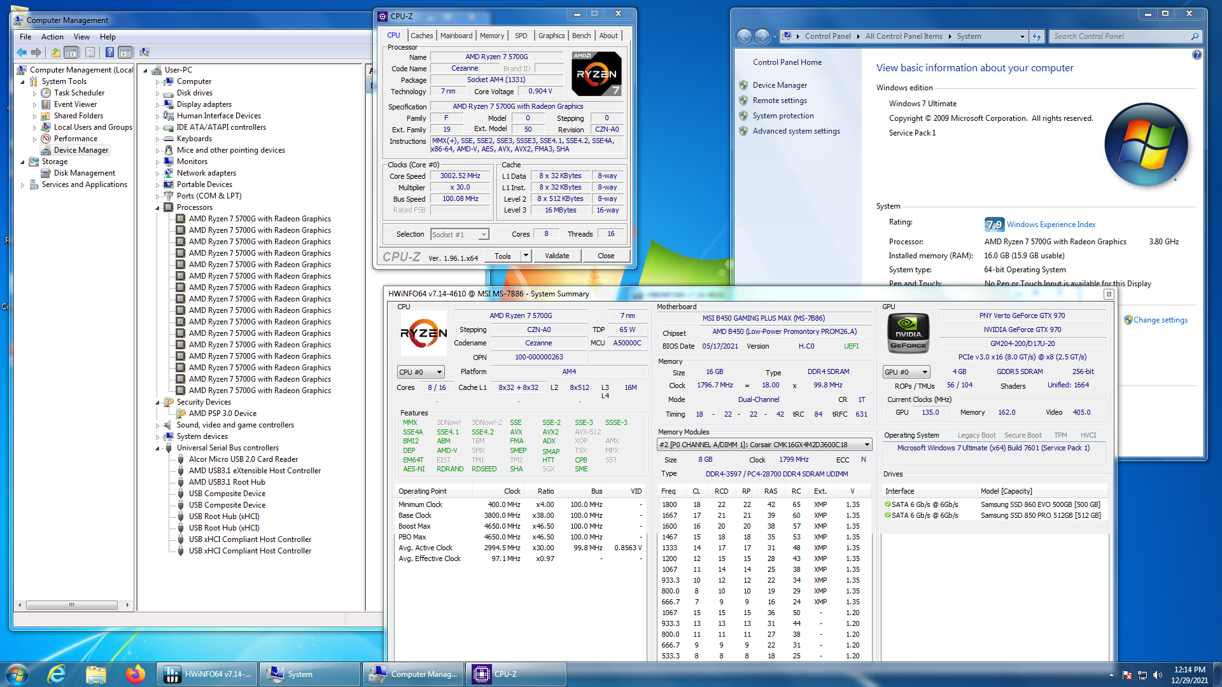The width and height of the screenshot is (1222, 687).
Task: Click the Validate button in CPU-Z
Action: click(557, 256)
